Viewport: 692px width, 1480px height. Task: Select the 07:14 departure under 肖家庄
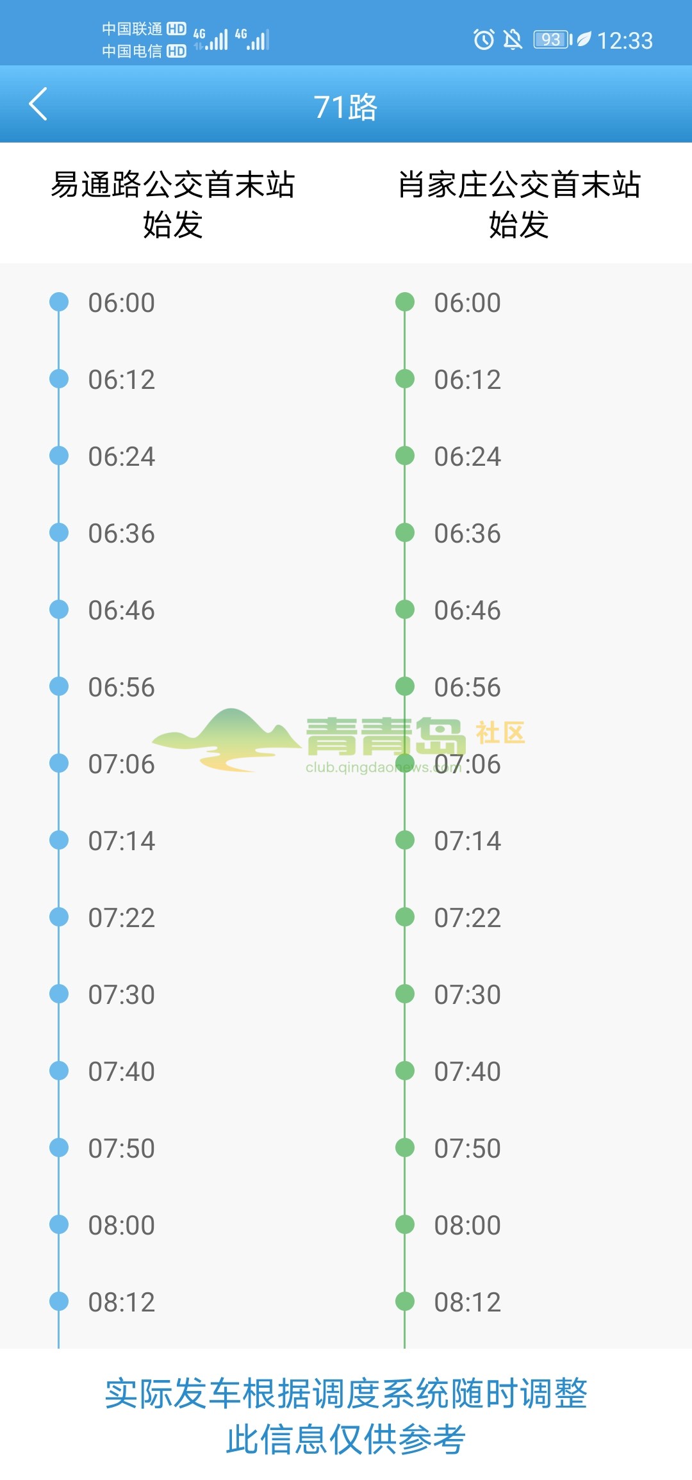(468, 841)
